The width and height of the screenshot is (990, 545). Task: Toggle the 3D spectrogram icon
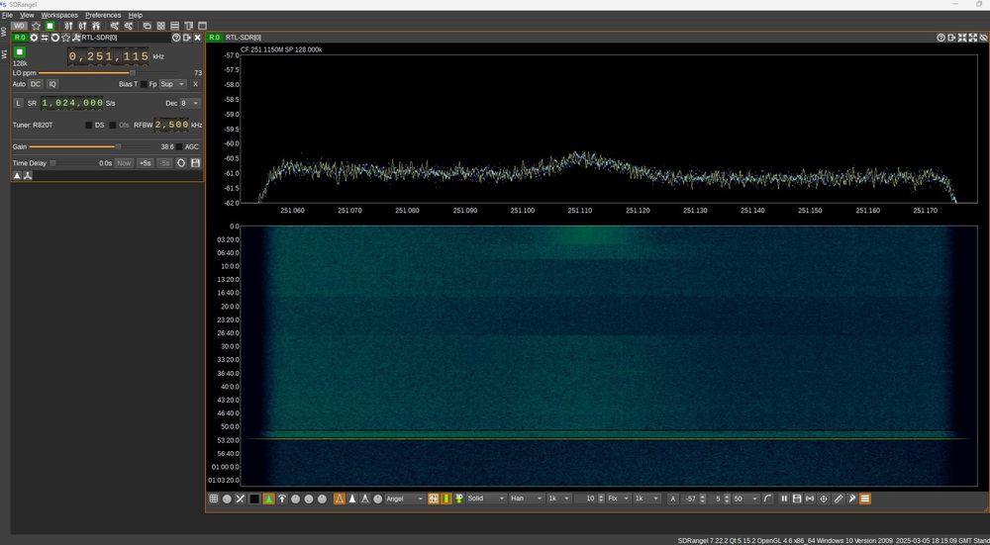459,499
